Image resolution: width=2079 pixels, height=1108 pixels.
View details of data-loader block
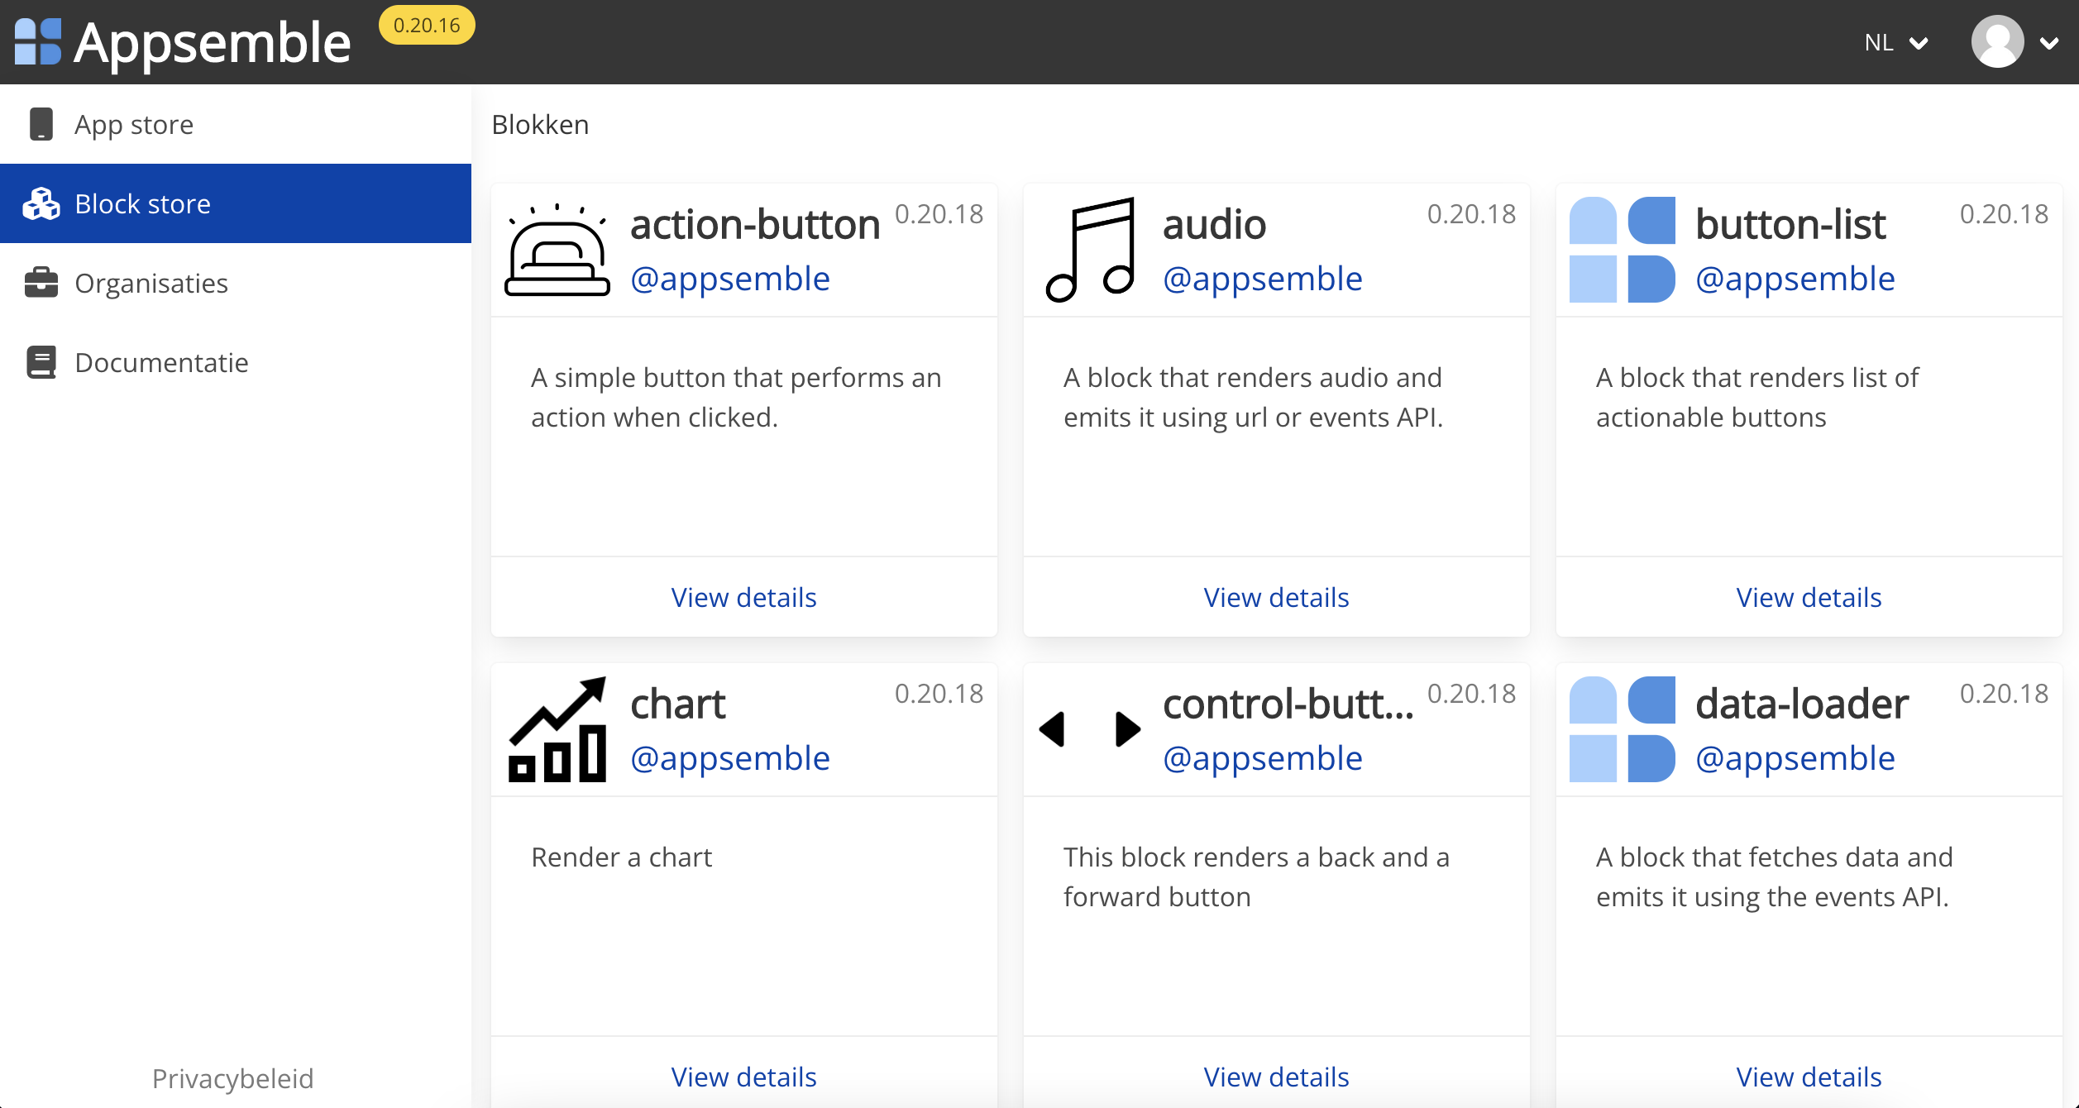[1809, 1077]
